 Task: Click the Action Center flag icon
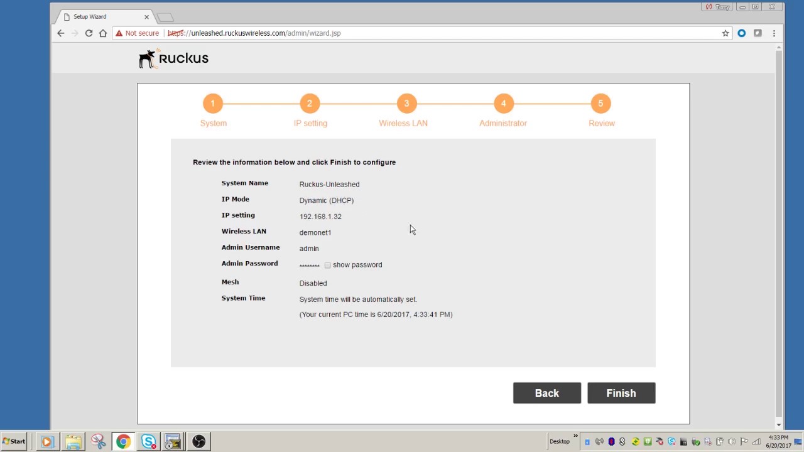[744, 441]
